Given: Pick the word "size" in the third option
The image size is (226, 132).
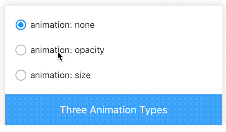Looking at the screenshot, I should [83, 75].
